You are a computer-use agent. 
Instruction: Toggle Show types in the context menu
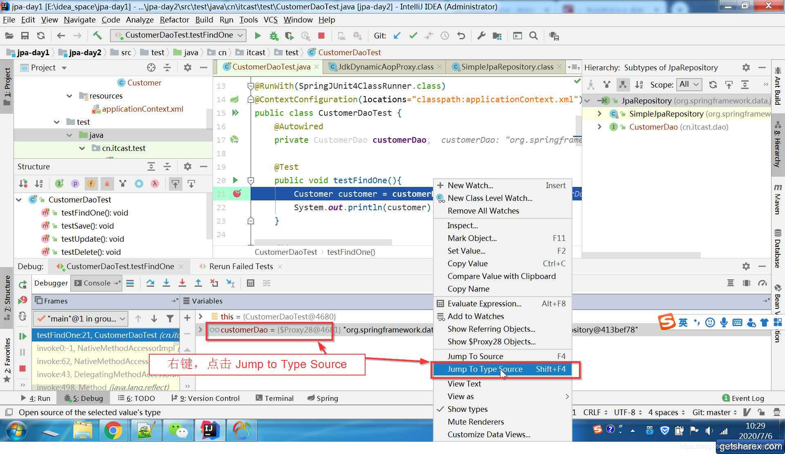[467, 409]
